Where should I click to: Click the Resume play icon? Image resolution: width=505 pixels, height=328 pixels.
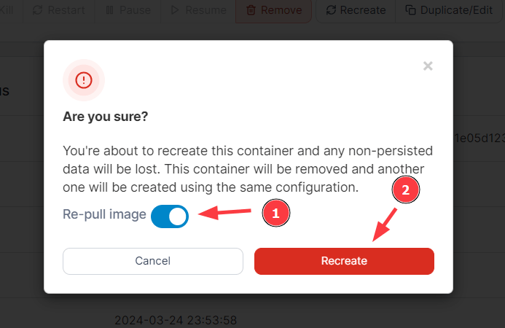(x=176, y=10)
